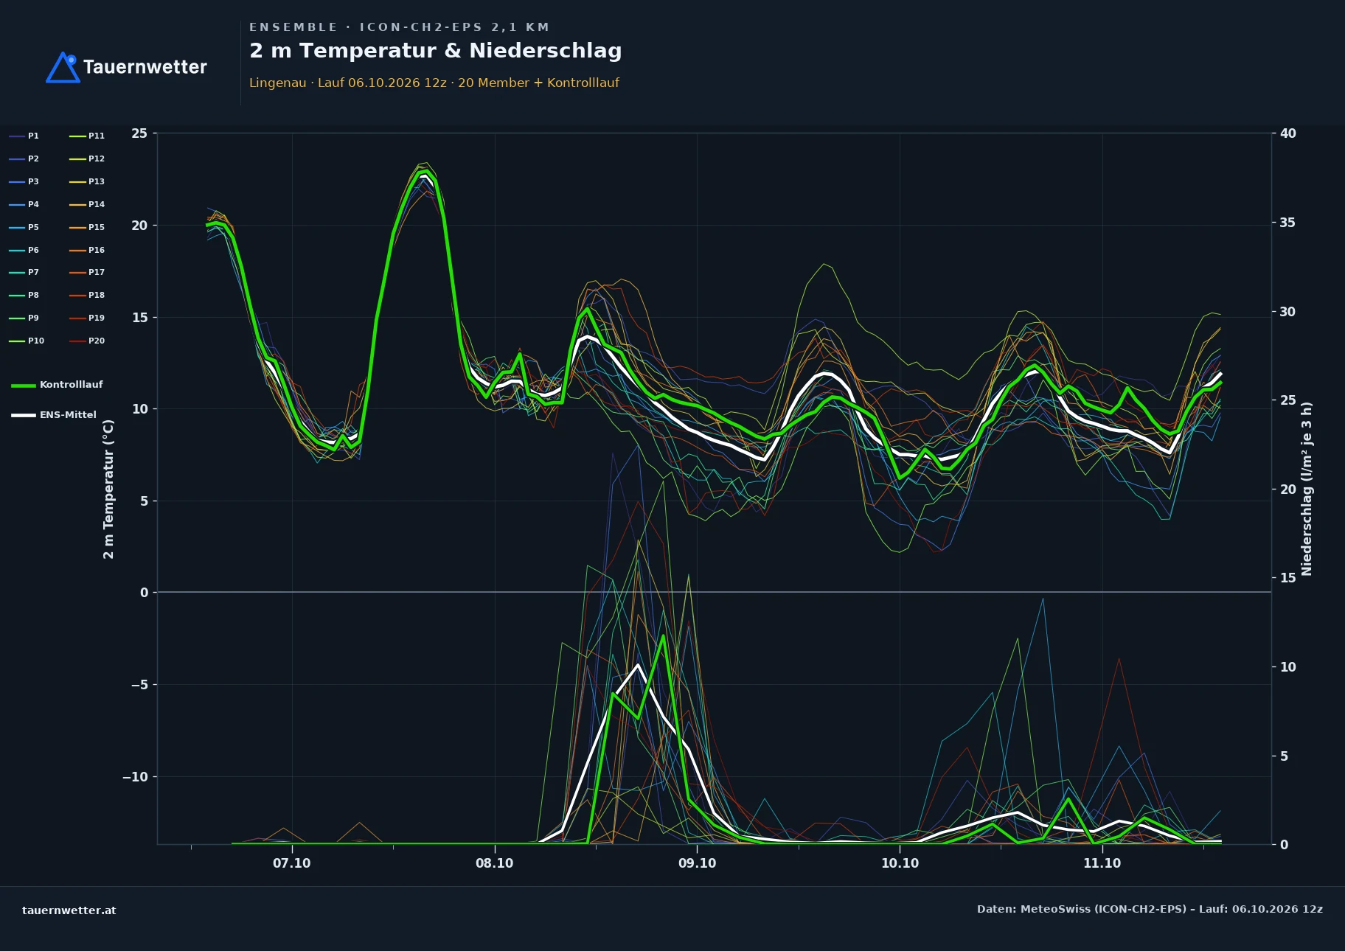This screenshot has height=951, width=1345.
Task: Click the Kontrolllauf legend entry
Action: pyautogui.click(x=58, y=385)
